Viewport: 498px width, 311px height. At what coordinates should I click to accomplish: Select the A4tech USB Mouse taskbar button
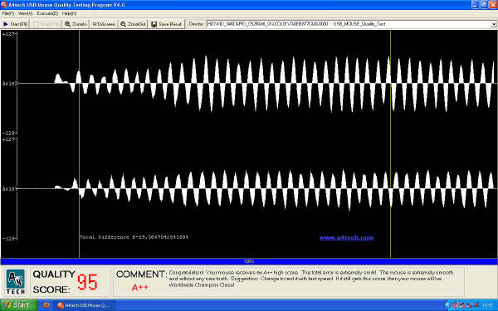[x=84, y=305]
